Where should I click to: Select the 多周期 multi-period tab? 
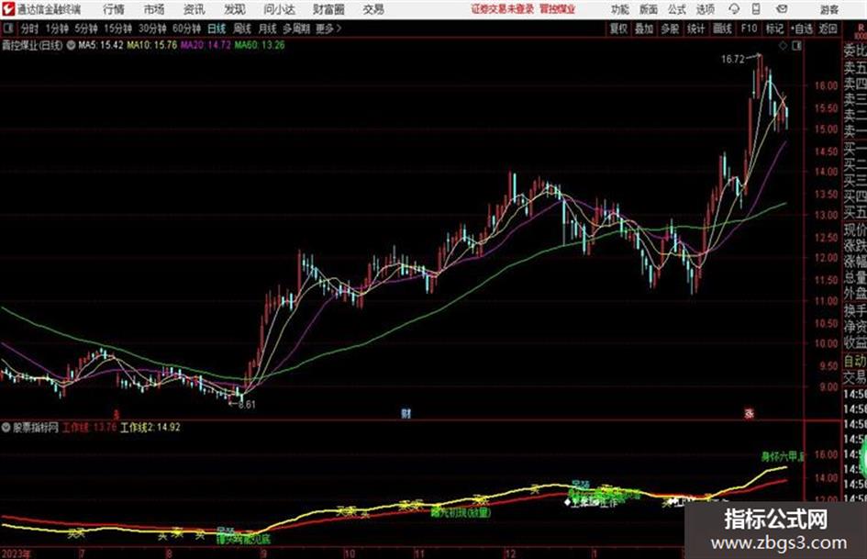click(x=296, y=28)
